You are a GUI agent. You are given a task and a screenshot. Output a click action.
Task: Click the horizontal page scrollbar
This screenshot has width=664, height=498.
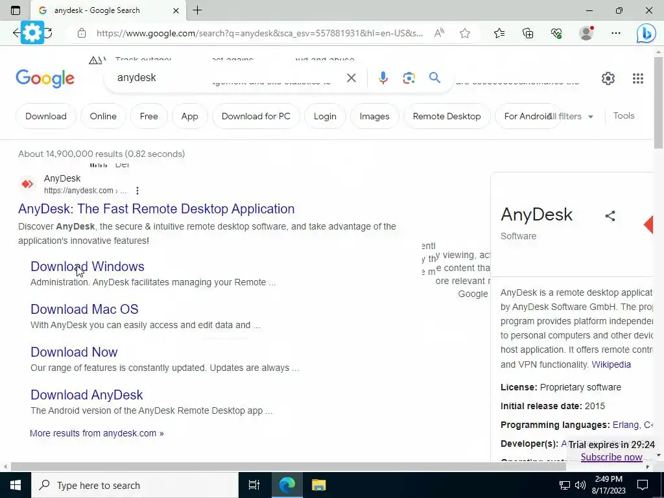288,467
